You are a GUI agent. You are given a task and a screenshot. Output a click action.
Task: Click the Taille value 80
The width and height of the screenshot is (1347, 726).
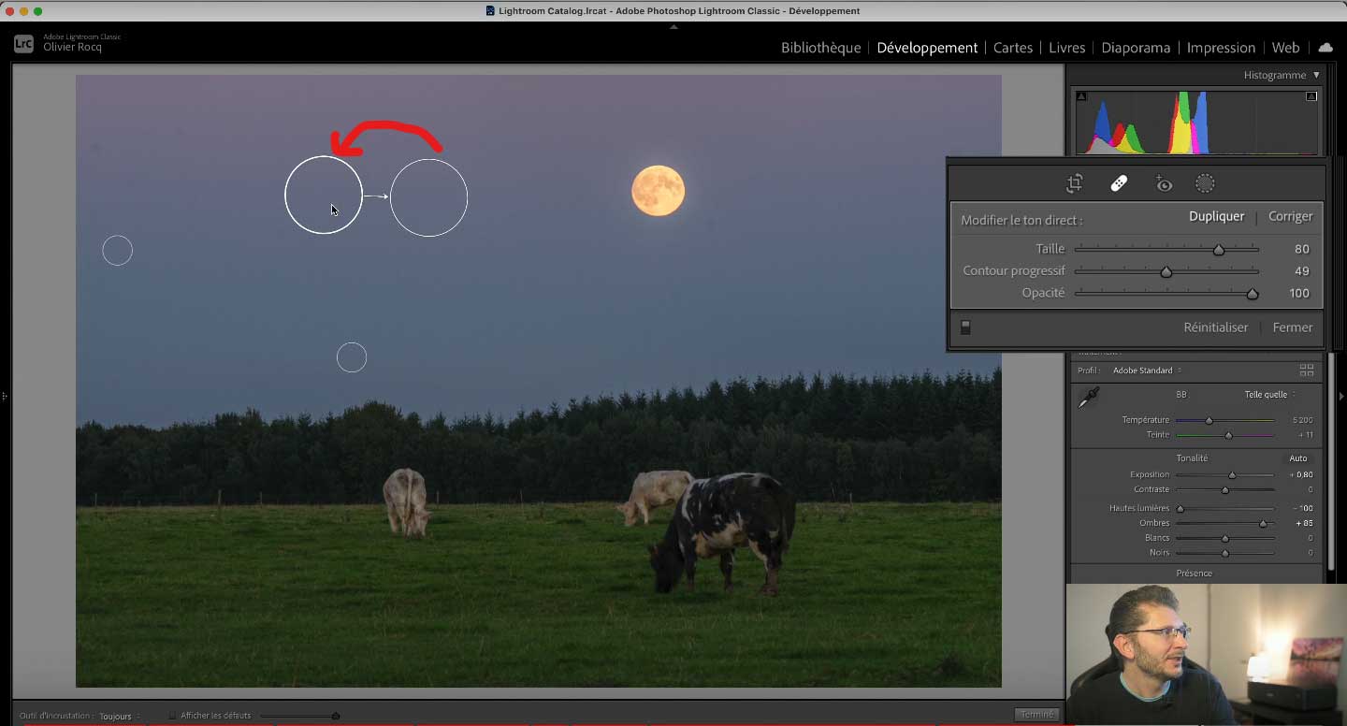coord(1302,249)
